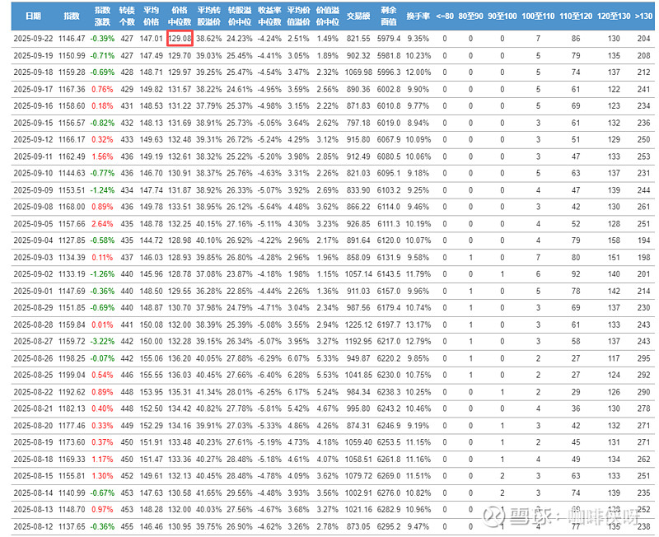Click the 转债个数 column header
Viewport: 659px width, 537px height.
[x=126, y=16]
